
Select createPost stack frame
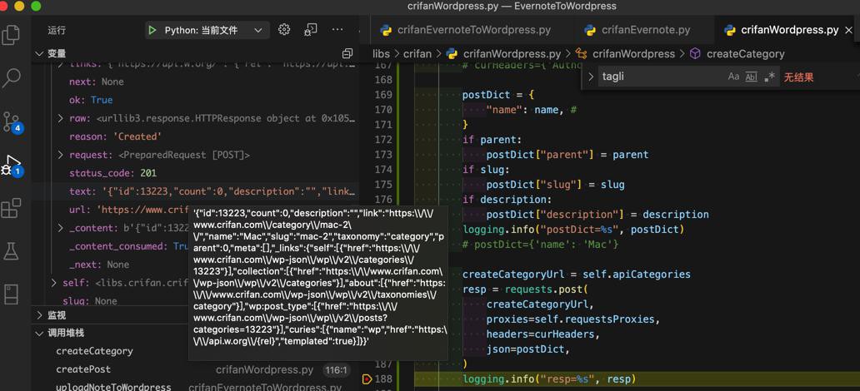click(x=82, y=369)
